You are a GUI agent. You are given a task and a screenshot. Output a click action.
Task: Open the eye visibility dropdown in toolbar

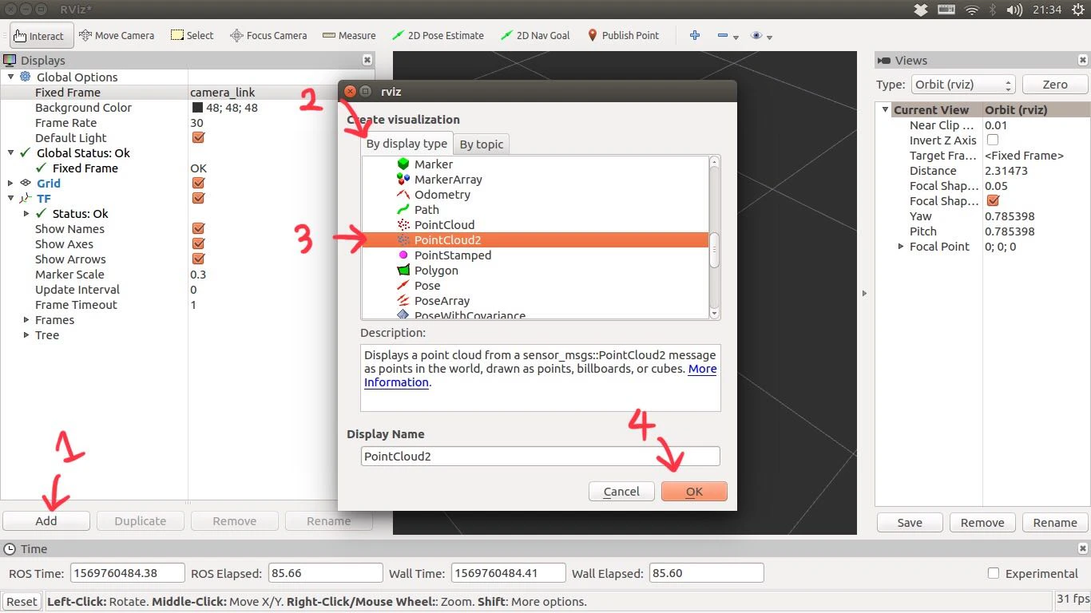click(x=761, y=36)
